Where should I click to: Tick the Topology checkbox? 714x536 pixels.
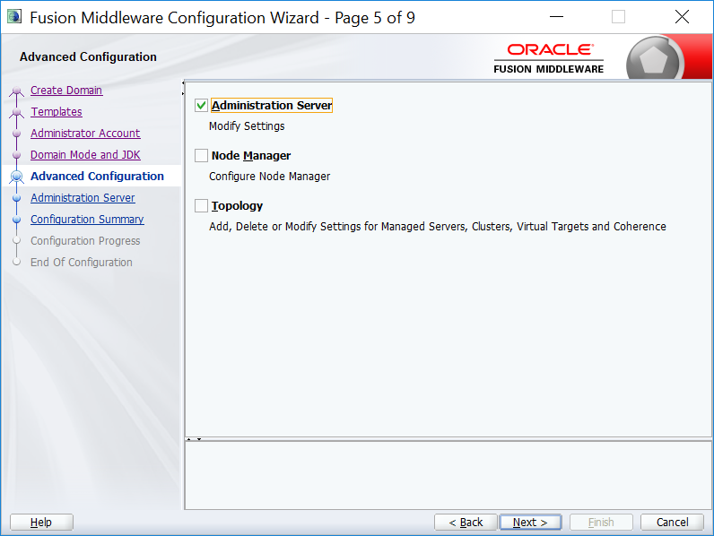tap(201, 206)
